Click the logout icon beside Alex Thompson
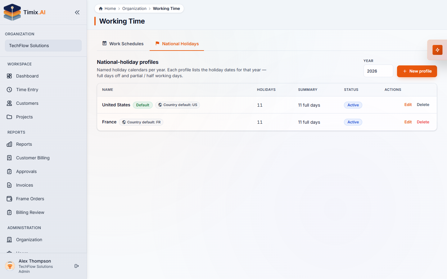The width and height of the screenshot is (447, 279). coord(77,266)
